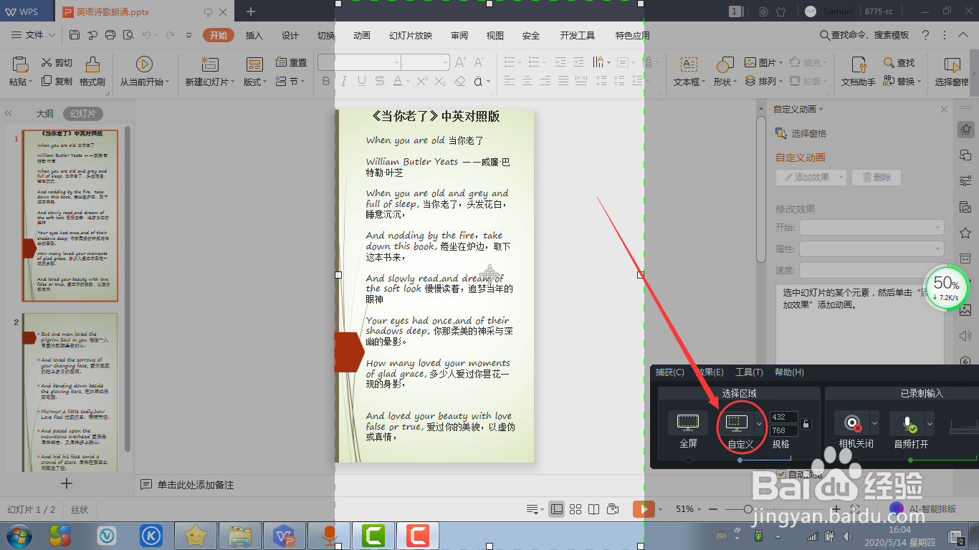
Task: Open the Design (设计) ribbon tab
Action: tap(290, 35)
